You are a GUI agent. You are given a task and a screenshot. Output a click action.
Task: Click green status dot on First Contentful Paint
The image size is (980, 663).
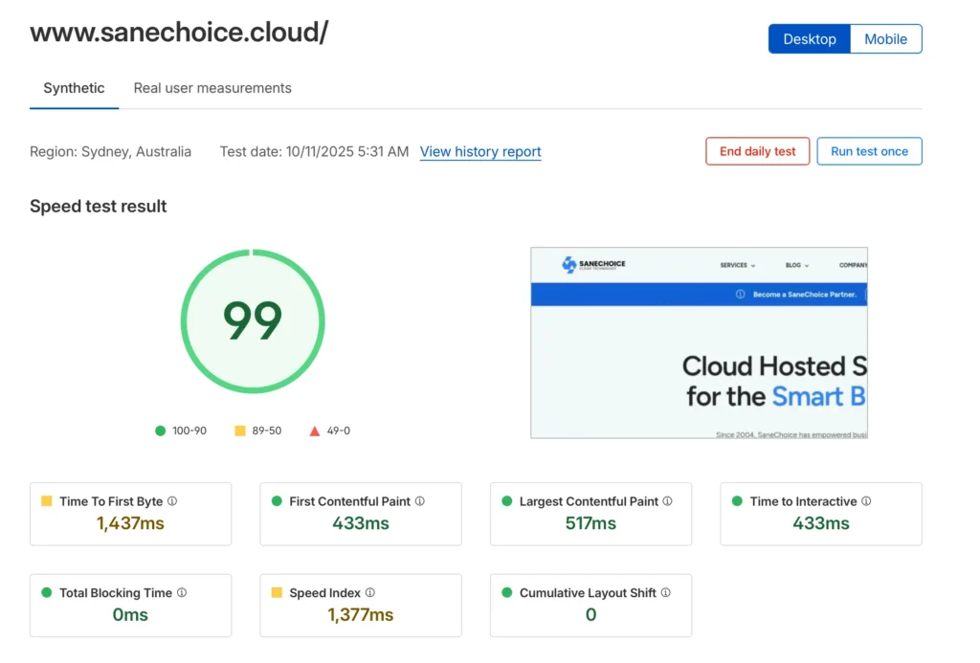pos(277,501)
